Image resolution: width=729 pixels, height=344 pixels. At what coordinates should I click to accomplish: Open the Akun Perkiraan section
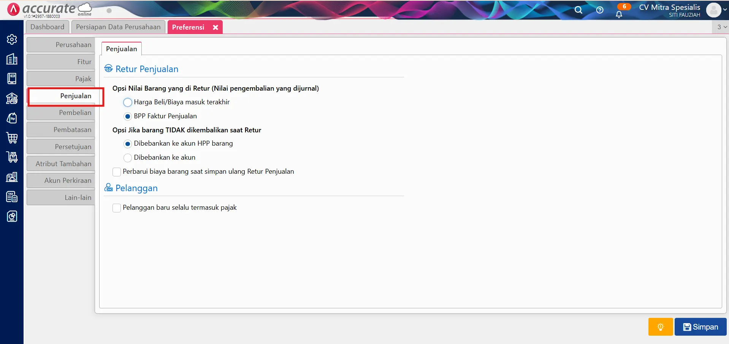pyautogui.click(x=61, y=181)
